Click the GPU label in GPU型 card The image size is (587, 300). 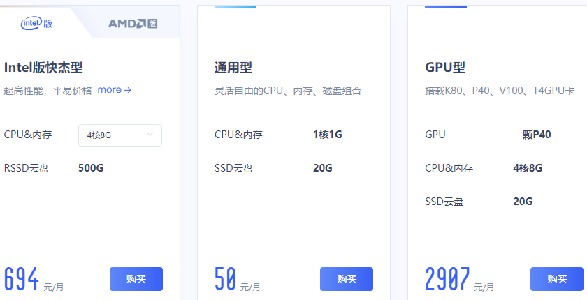[x=435, y=135]
